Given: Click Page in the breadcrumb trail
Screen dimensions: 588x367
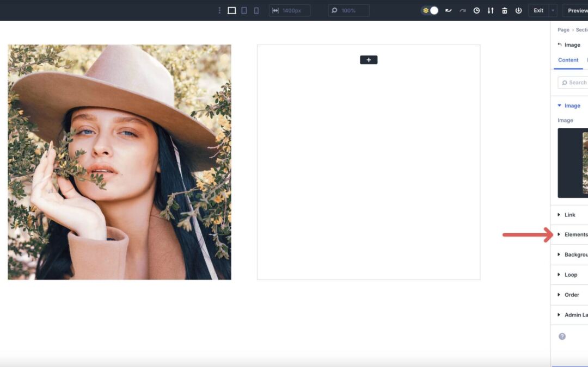Looking at the screenshot, I should point(563,30).
